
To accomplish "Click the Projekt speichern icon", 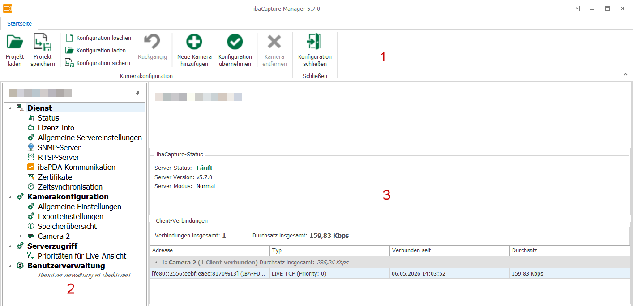I will 43,42.
